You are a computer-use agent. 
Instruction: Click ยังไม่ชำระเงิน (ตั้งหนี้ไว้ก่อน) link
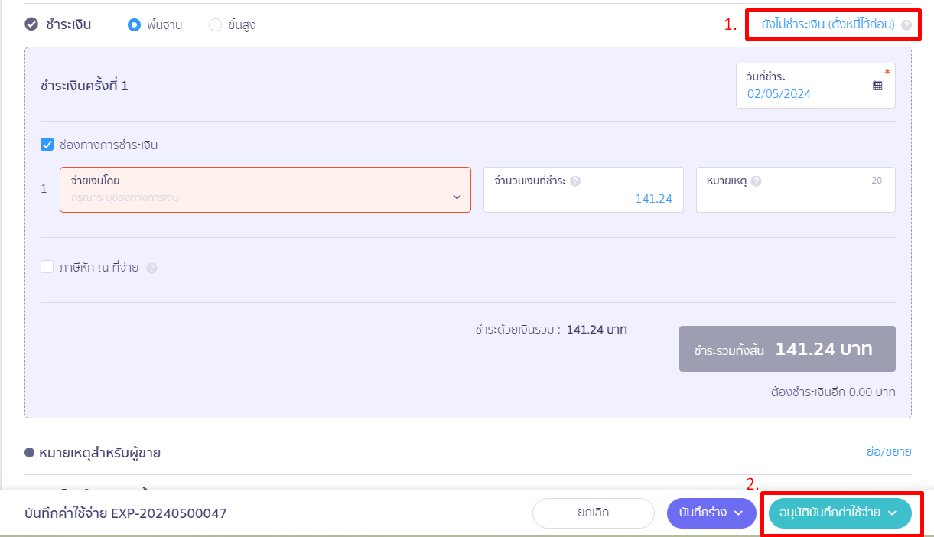(828, 24)
